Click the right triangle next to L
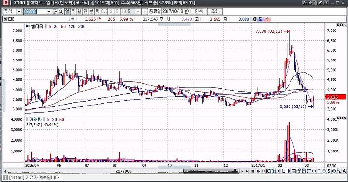This screenshot has width=348, height=182. tap(289, 171)
